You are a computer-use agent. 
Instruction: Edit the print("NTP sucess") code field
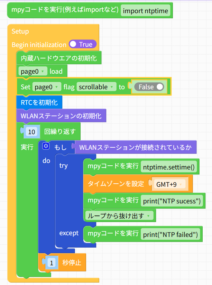coord(172,201)
